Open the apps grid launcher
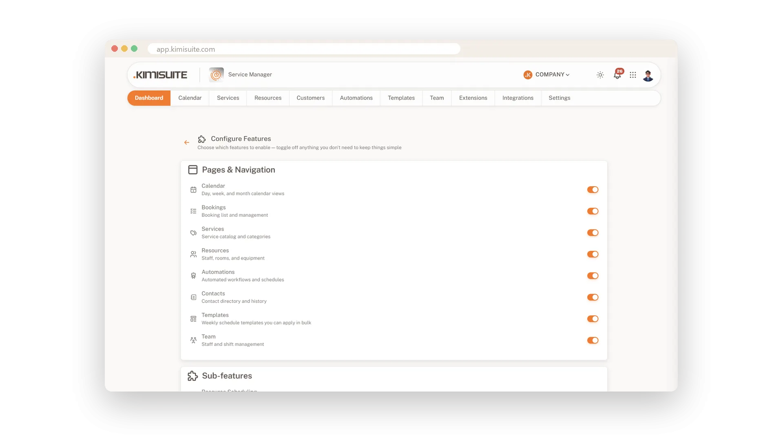Screen dimensions: 783x440 633,75
